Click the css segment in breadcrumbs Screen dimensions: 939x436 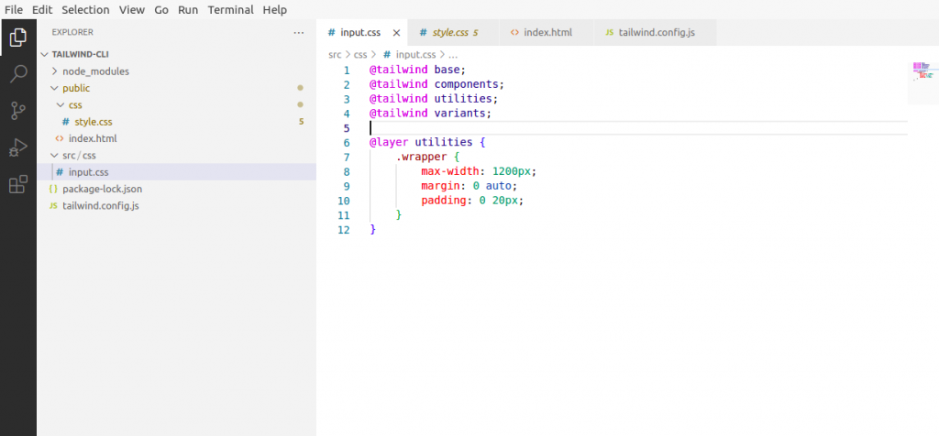click(359, 54)
